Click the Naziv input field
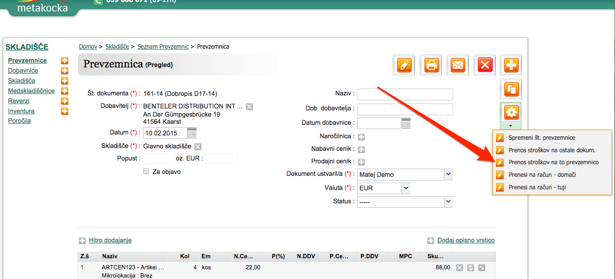The height and width of the screenshot is (279, 615). [405, 94]
